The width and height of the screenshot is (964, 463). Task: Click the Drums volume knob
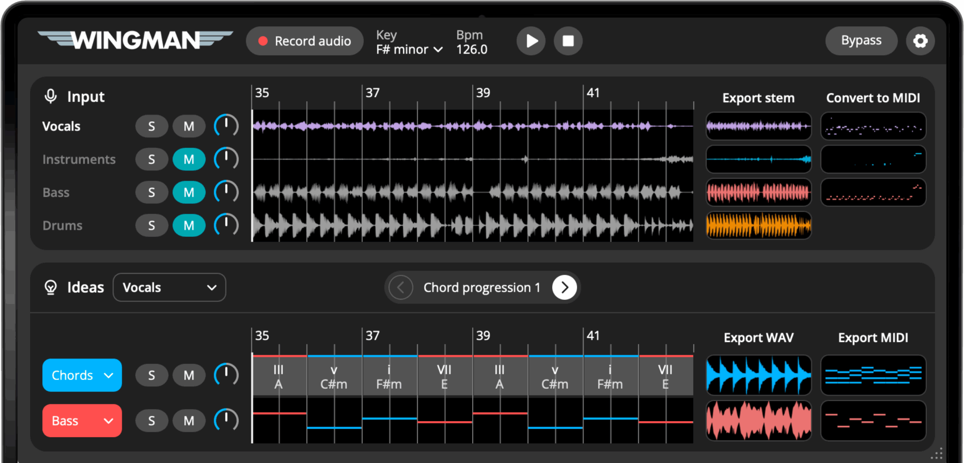pyautogui.click(x=226, y=225)
